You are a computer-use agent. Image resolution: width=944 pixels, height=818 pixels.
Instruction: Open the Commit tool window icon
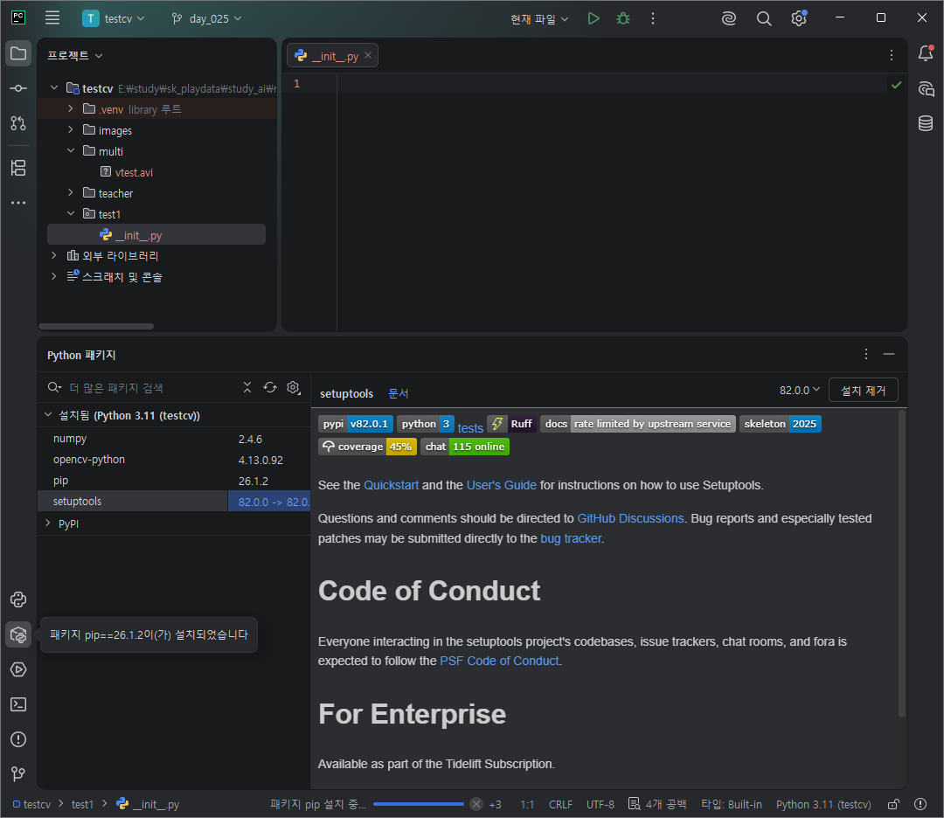coord(18,88)
